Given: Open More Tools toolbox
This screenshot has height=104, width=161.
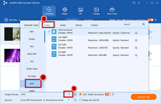Looking at the screenshot, I should [112, 11].
